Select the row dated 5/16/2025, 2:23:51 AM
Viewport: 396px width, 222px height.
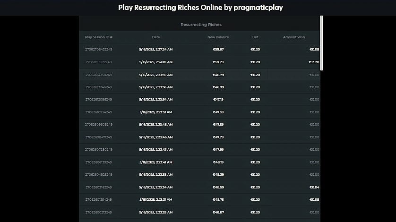coord(199,112)
